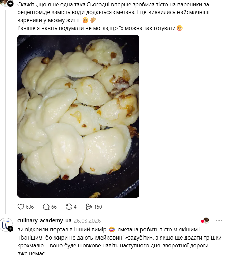View the 66 replies count
This screenshot has height=259, width=228.
tap(54, 207)
